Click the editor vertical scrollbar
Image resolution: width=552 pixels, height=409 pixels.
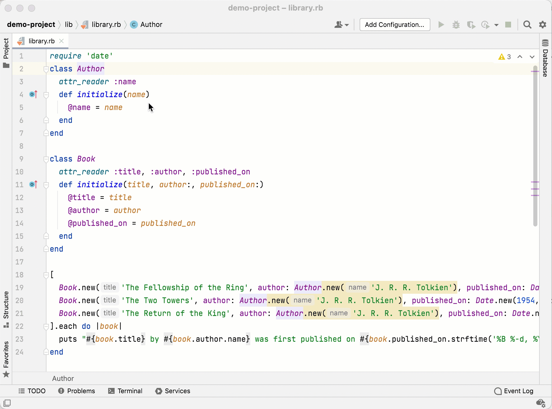pyautogui.click(x=535, y=146)
